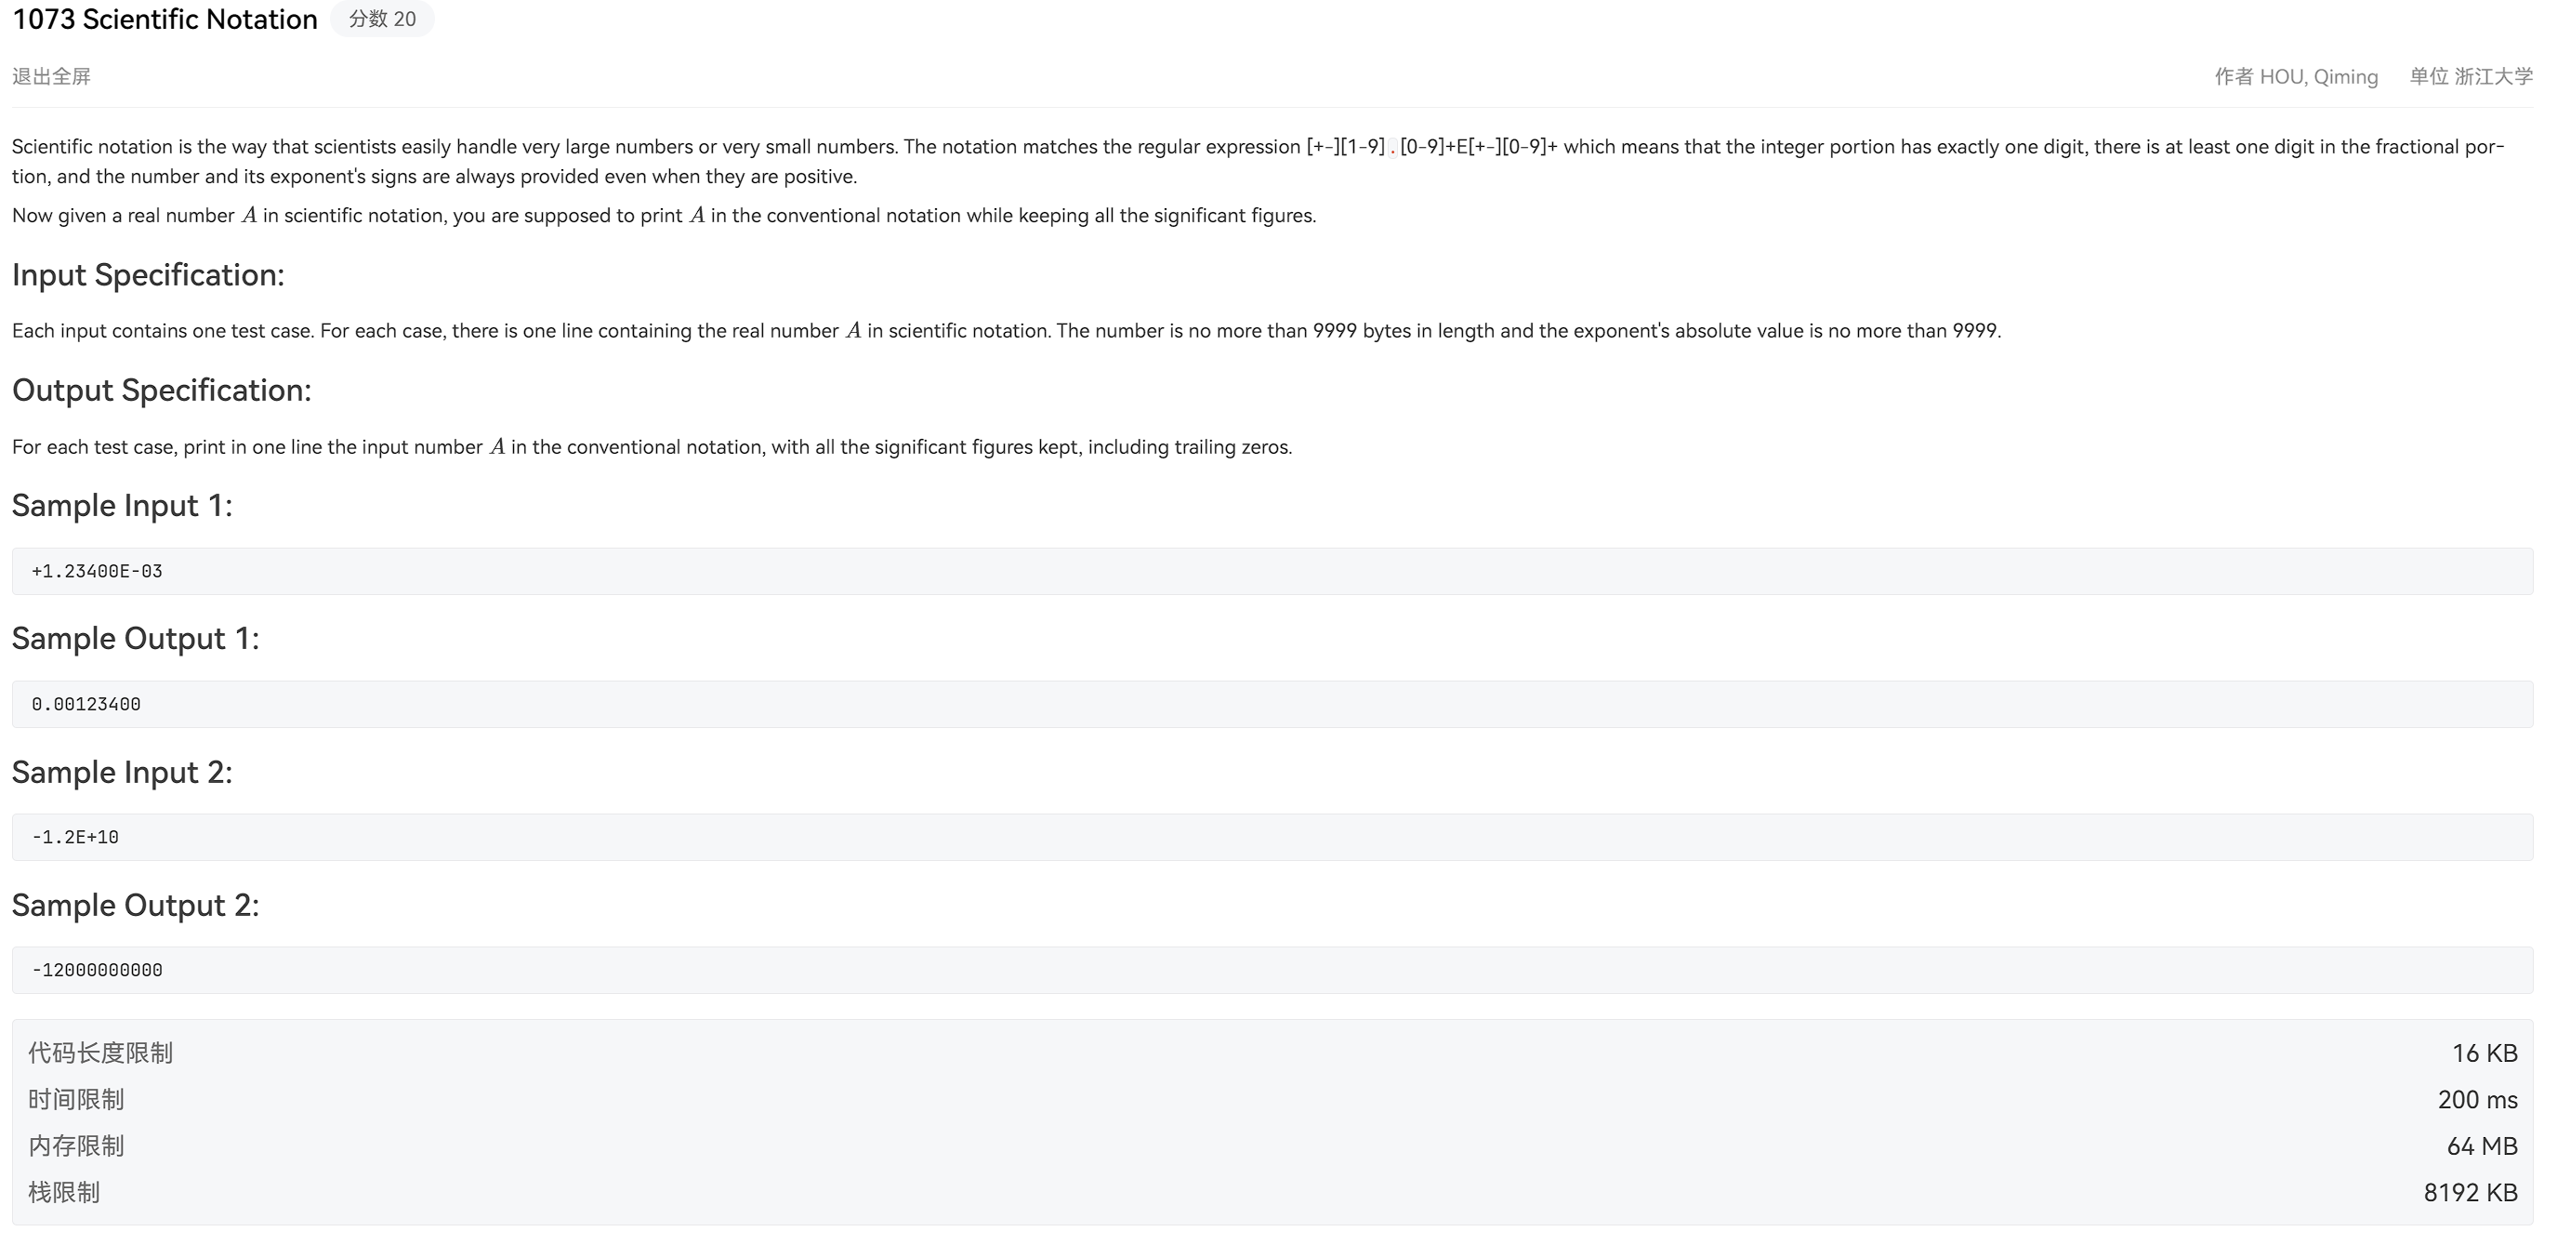The height and width of the screenshot is (1258, 2557).
Task: Click the Output Specification heading
Action: (x=162, y=391)
